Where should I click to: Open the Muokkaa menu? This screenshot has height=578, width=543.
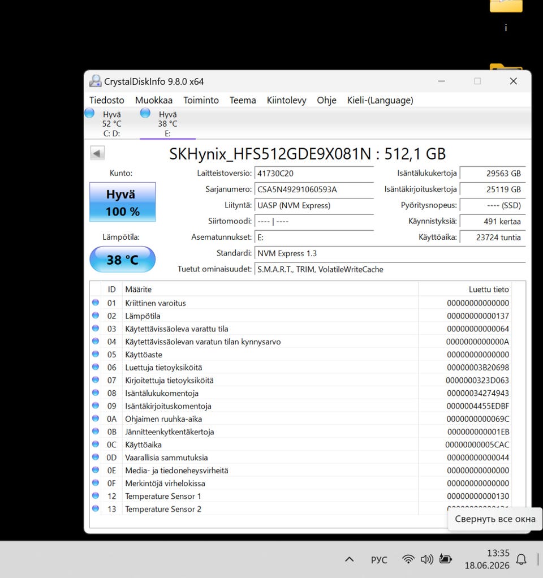click(x=154, y=100)
